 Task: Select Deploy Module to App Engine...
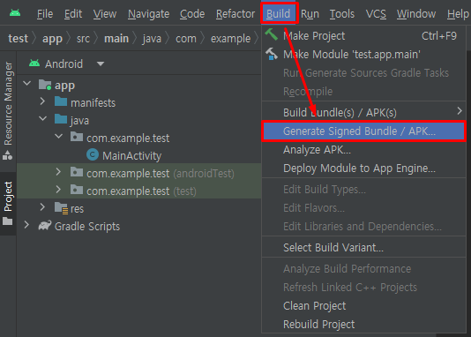tap(363, 168)
